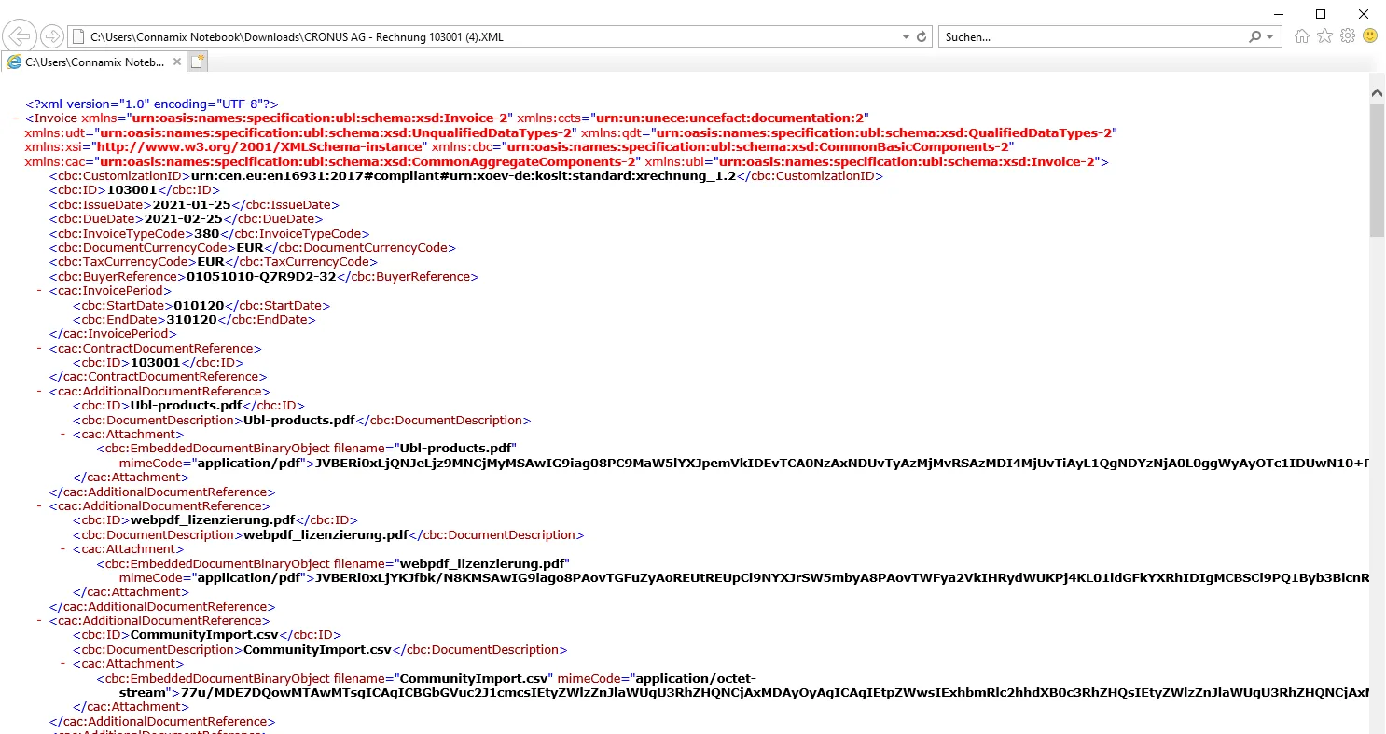Click the browser Forward arrow button
1386x734 pixels.
pyautogui.click(x=52, y=36)
